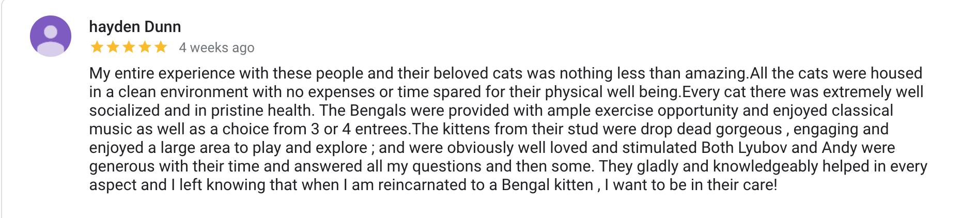Open hayden Dunn's purple profile avatar

51,36
